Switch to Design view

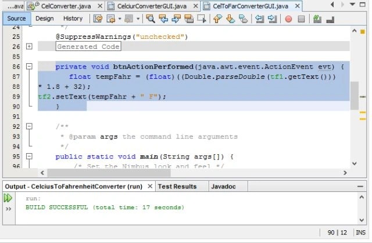coord(45,19)
